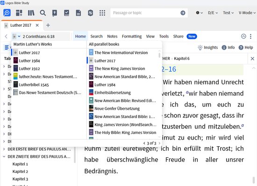Open the Library books icon
The image size is (257, 186).
tap(31, 13)
